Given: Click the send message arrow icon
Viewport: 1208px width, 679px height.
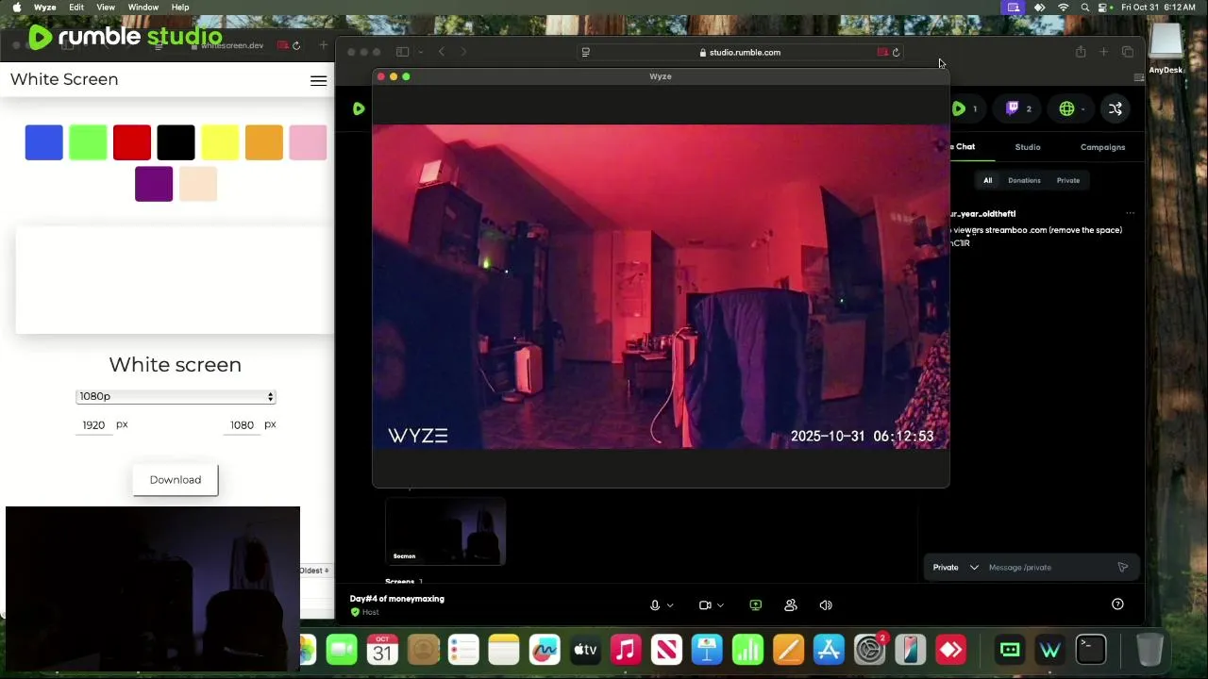Looking at the screenshot, I should 1123,568.
